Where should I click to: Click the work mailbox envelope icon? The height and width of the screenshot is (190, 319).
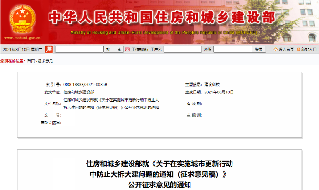(x=128, y=49)
